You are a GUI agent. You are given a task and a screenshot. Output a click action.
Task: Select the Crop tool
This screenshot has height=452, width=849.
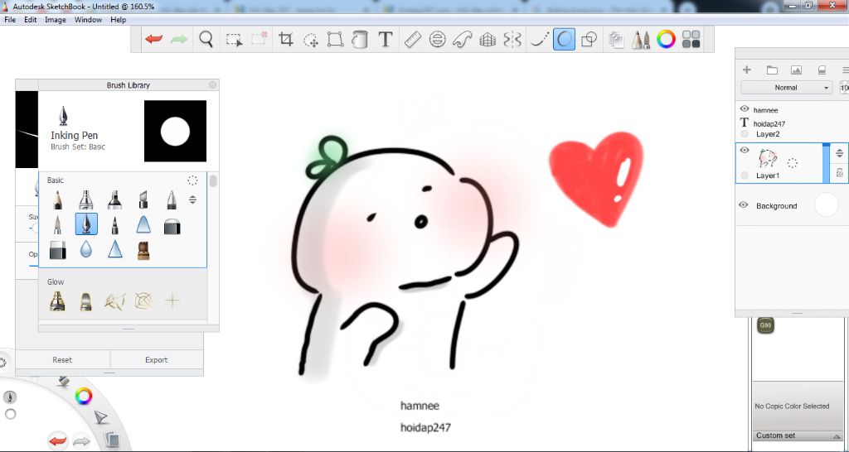click(x=285, y=40)
